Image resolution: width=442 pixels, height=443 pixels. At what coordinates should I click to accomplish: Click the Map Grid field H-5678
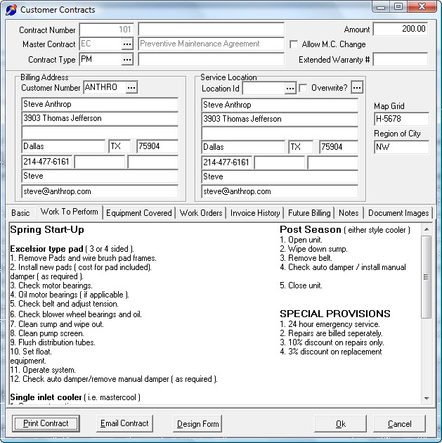click(401, 119)
